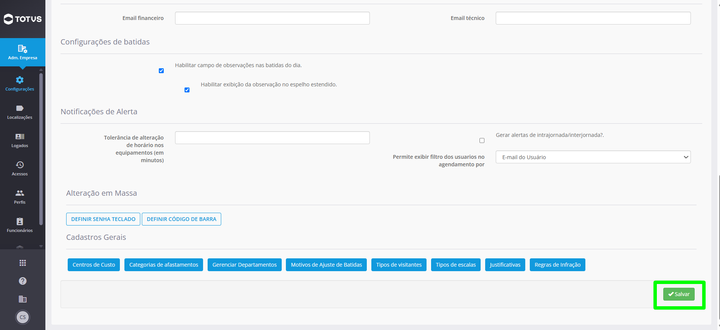Click the sidebar scroll down arrow

41,246
